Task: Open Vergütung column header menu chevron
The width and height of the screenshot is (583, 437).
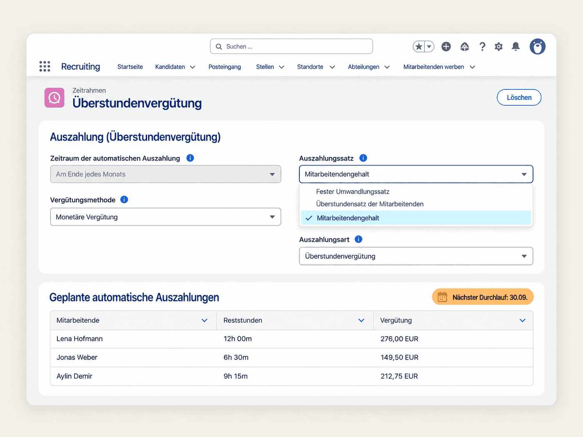Action: 523,320
